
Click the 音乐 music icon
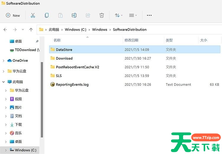tap(12, 133)
